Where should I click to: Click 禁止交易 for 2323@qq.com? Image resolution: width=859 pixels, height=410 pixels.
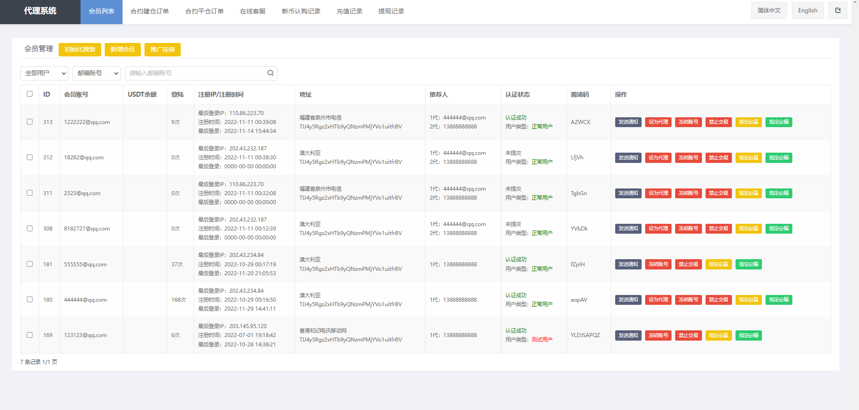tap(719, 193)
